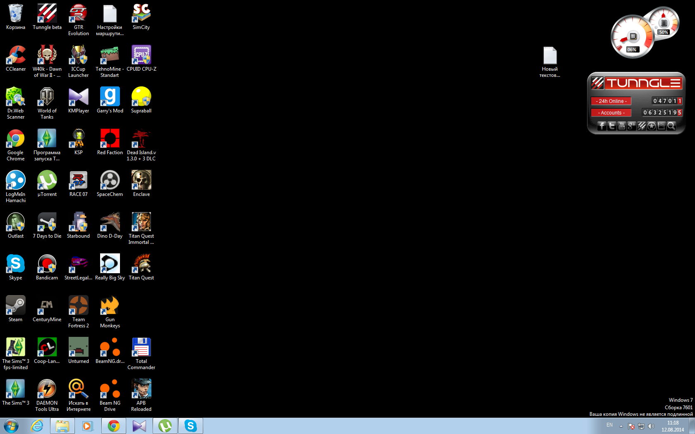695x434 pixels.
Task: Open µTorrent desktop shortcut
Action: (47, 184)
